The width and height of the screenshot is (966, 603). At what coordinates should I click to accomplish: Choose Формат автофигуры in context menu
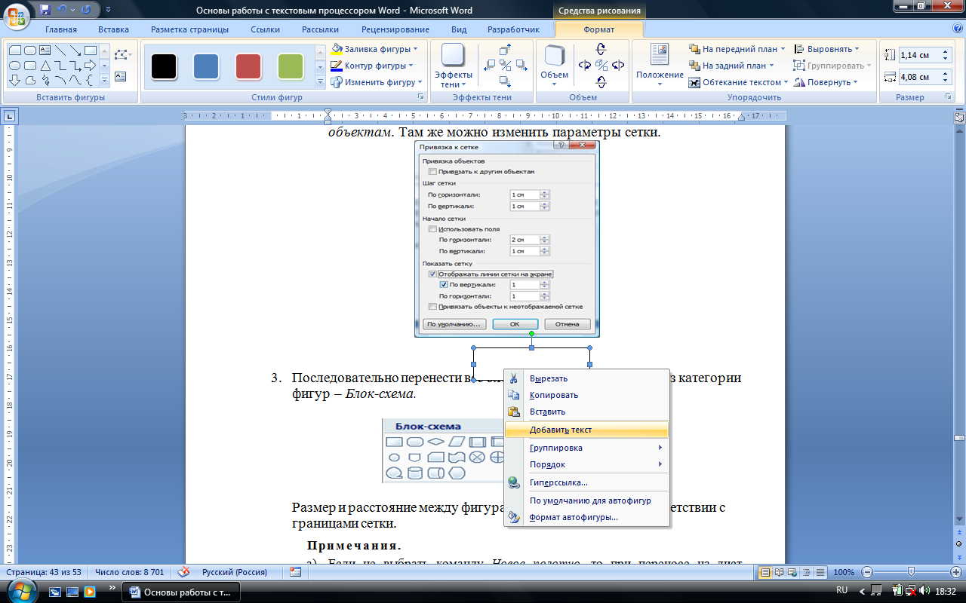coord(586,517)
